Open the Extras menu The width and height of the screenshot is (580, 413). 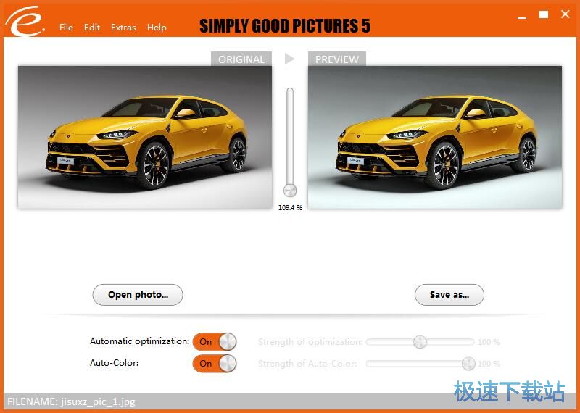click(123, 28)
